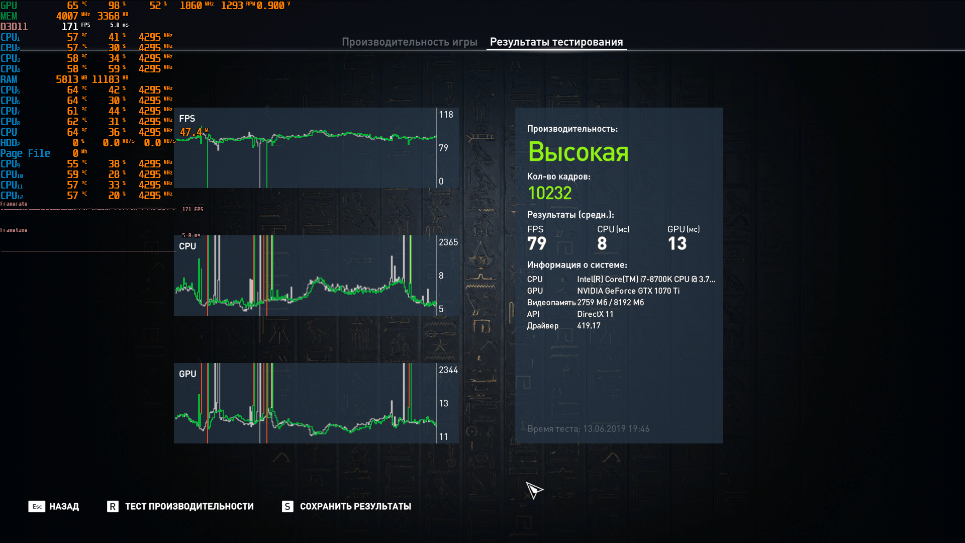Click the D3D11 171 FPS overlay readout

(70, 26)
